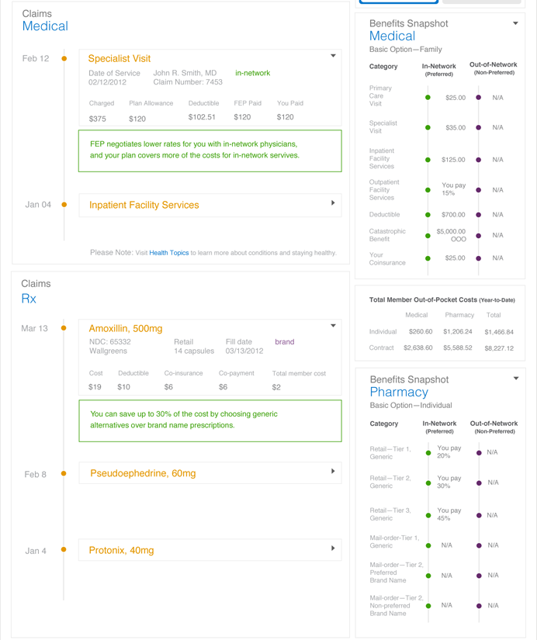Select the Feb 12 timeline marker

click(x=64, y=58)
